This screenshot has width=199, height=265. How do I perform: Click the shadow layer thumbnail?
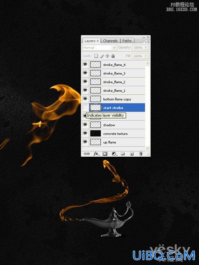(96, 125)
